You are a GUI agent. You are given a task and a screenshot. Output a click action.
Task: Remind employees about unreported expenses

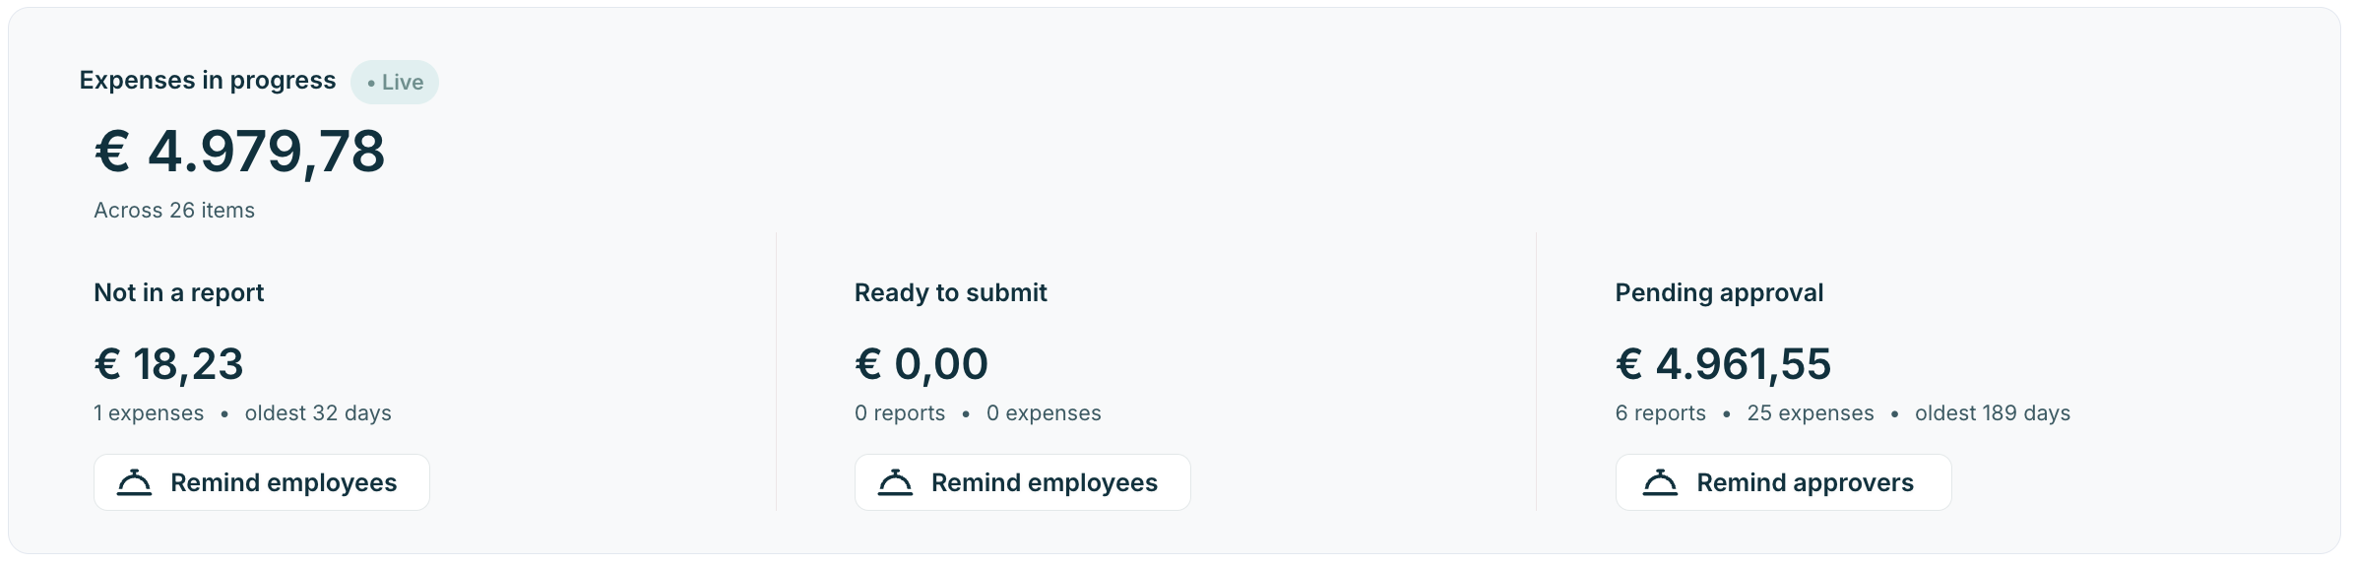click(x=262, y=482)
